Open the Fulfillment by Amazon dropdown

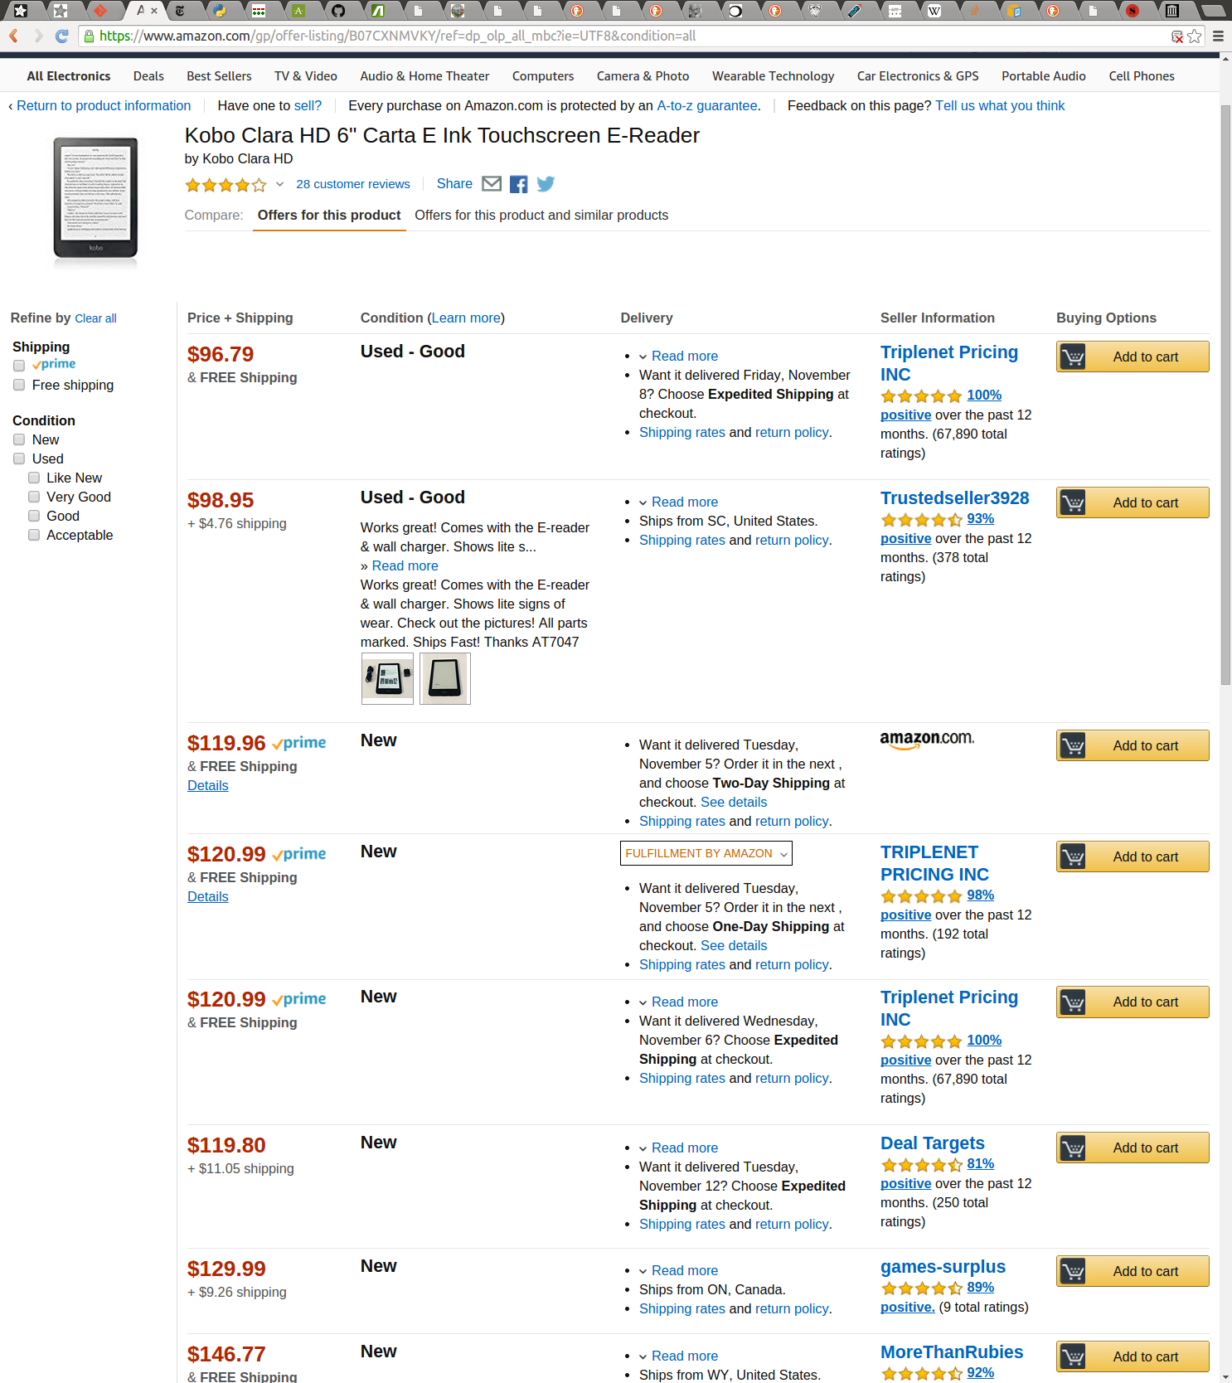click(706, 853)
